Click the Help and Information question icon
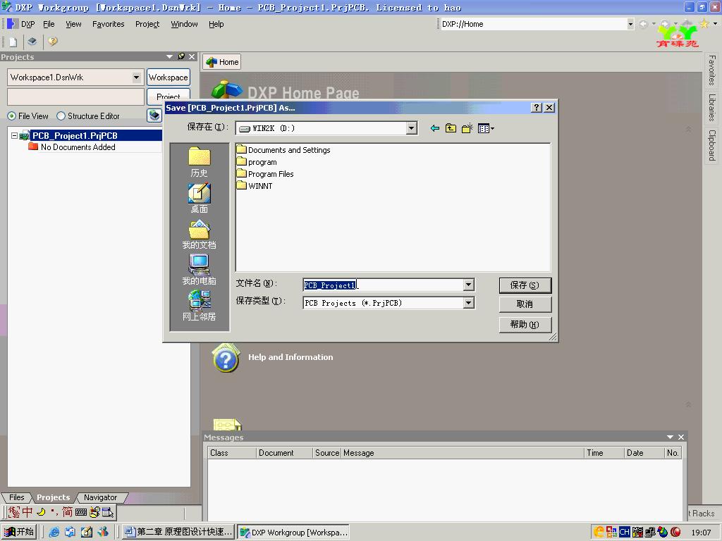This screenshot has width=722, height=541. click(x=226, y=359)
